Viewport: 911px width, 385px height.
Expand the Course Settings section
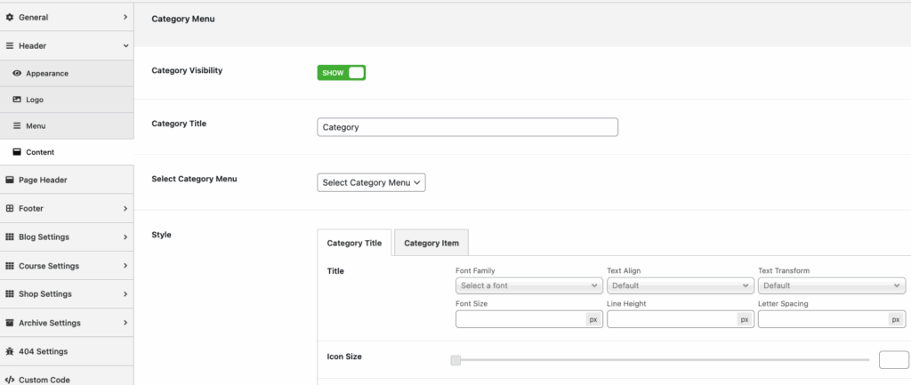coord(66,266)
